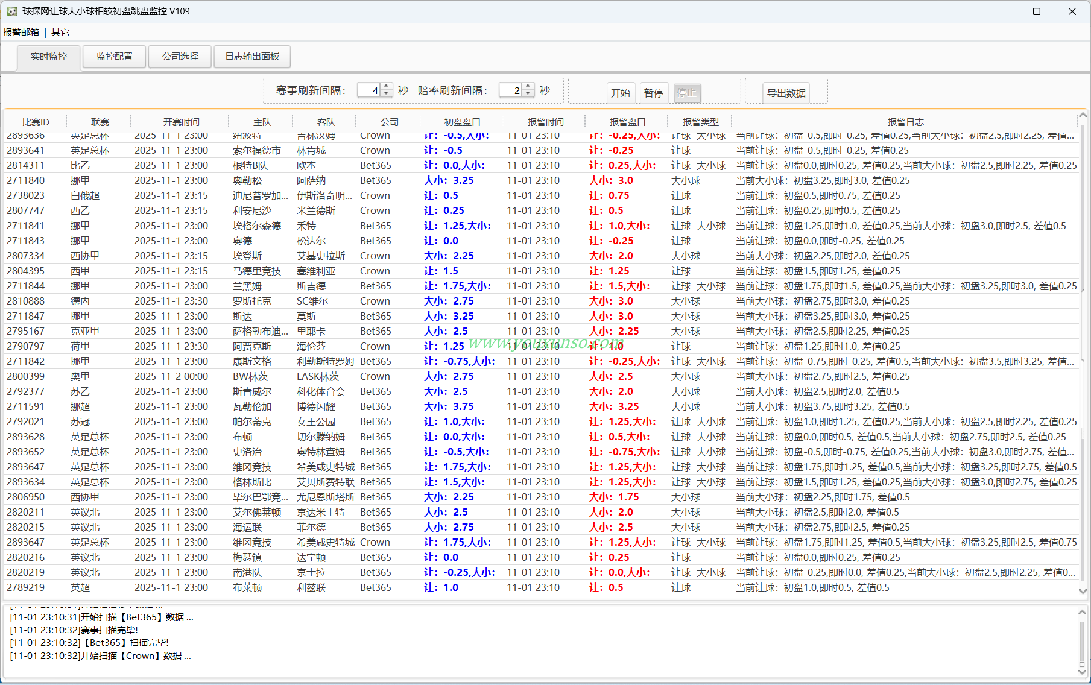
Task: Click the 开始 button
Action: tap(621, 93)
